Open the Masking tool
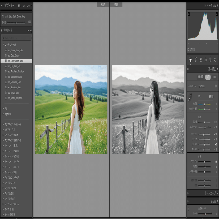Screen dimensions: 219x219 coord(210,59)
